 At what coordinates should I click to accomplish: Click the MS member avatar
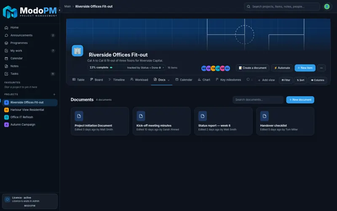204,68
